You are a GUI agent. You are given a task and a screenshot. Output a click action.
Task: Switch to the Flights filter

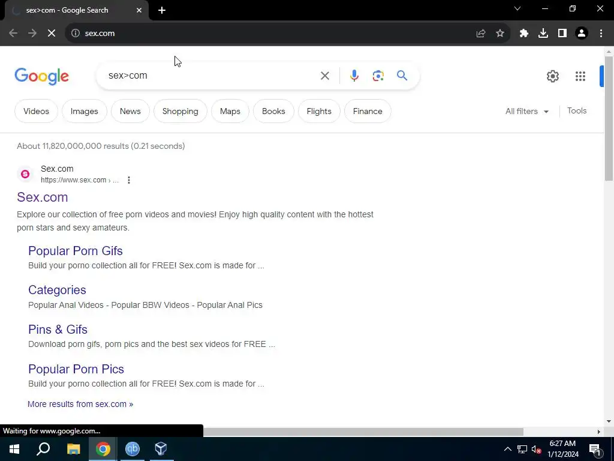pyautogui.click(x=319, y=111)
